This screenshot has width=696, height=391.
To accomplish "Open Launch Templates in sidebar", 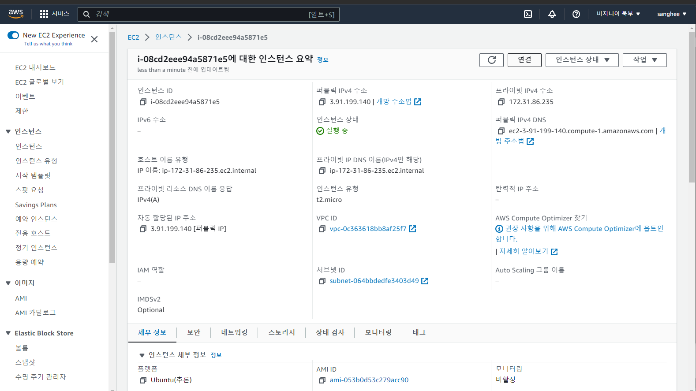I will tap(33, 175).
